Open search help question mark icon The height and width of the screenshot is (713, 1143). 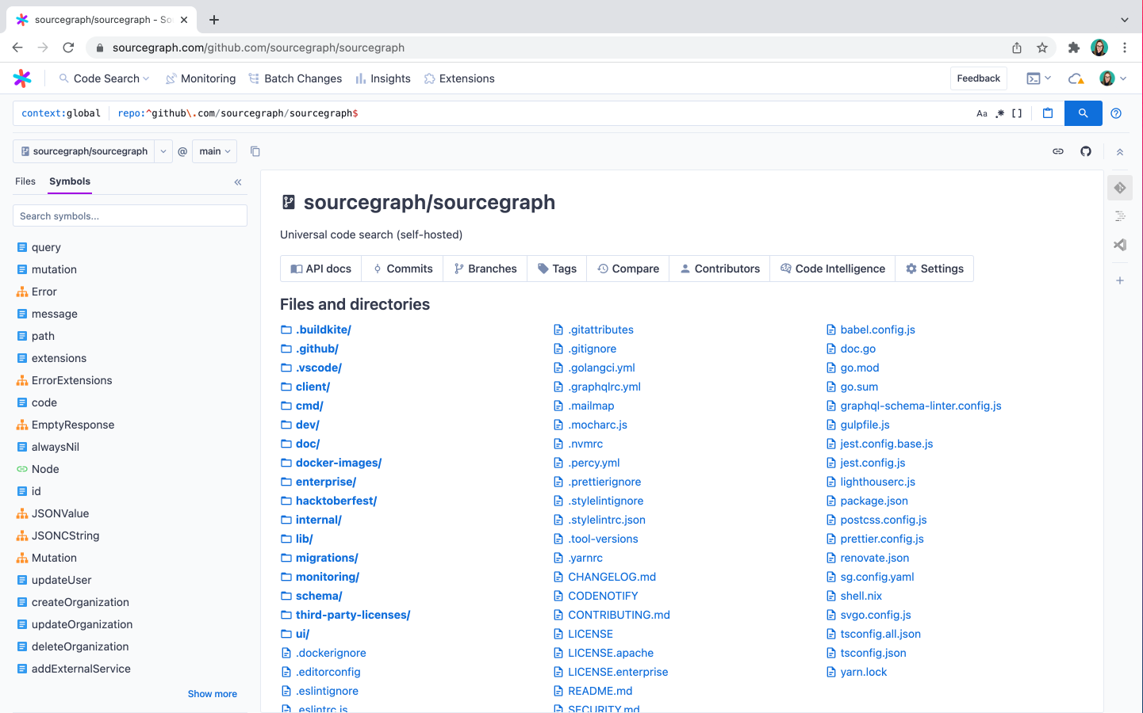coord(1116,113)
